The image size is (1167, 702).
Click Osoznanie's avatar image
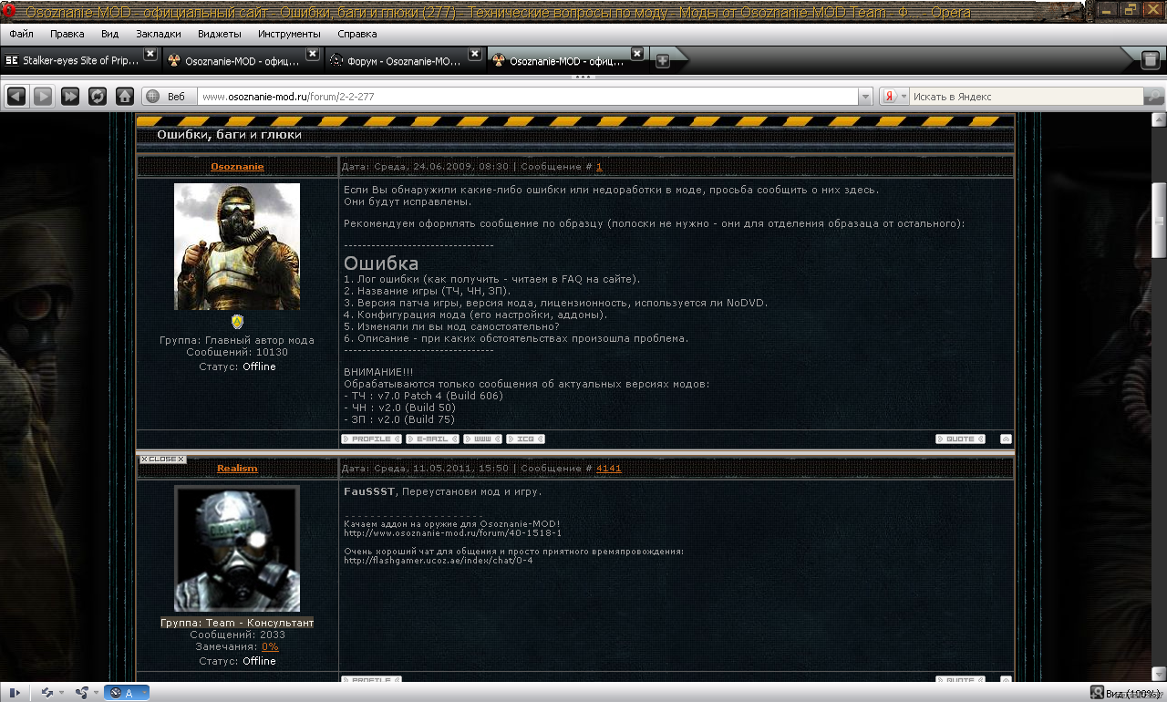coord(237,246)
